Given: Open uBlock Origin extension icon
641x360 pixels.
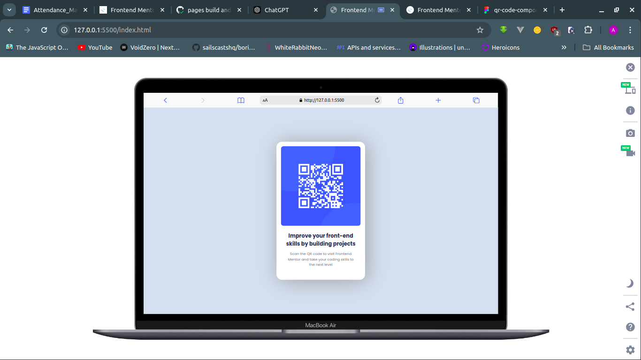Looking at the screenshot, I should pyautogui.click(x=555, y=30).
